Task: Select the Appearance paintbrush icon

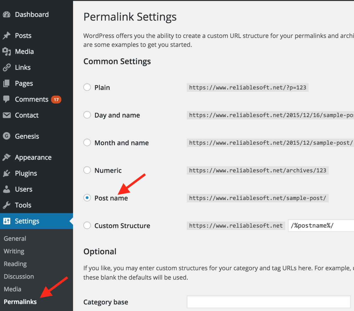Action: (6, 157)
